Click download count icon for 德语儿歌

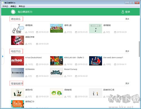coord(65,32)
